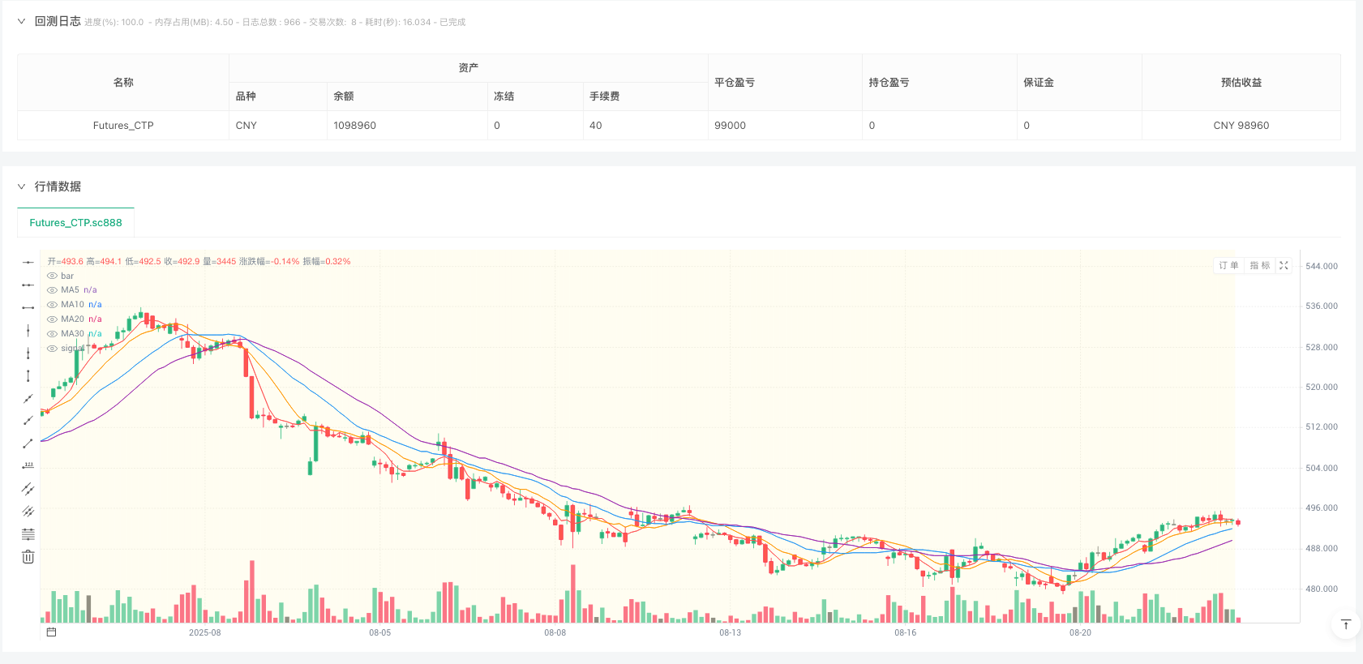
Task: Select the Futures_CTP.sc888 tab
Action: click(x=75, y=222)
